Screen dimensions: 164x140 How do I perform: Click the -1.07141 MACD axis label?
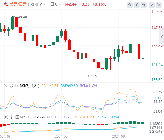155,127
